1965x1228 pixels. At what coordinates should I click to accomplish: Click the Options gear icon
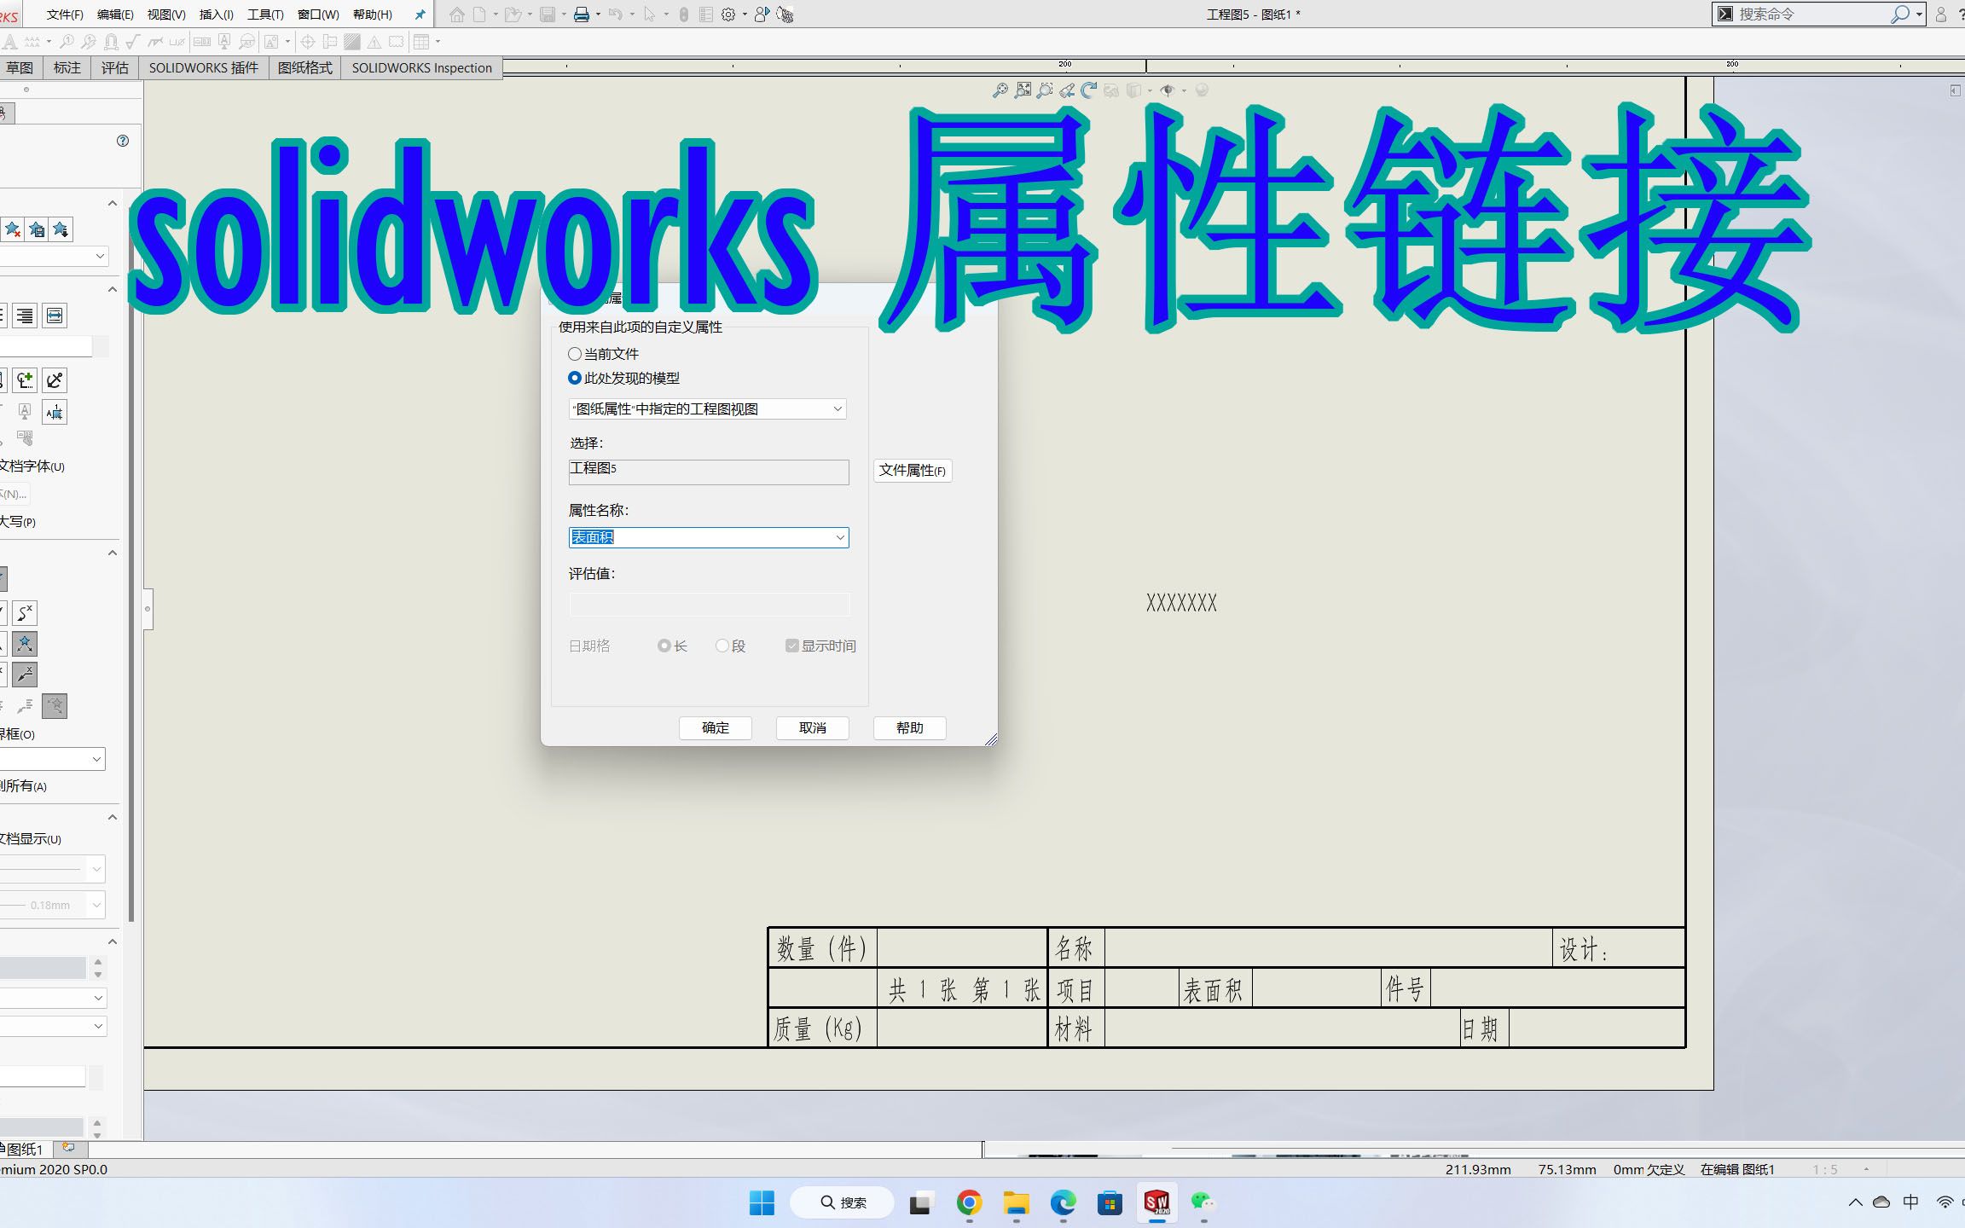pyautogui.click(x=728, y=14)
